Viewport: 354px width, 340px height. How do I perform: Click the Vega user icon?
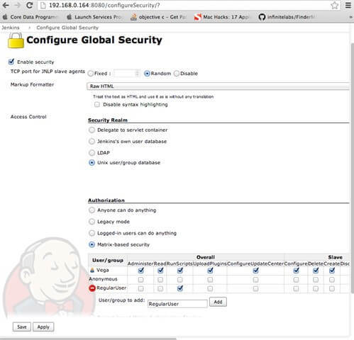click(92, 270)
